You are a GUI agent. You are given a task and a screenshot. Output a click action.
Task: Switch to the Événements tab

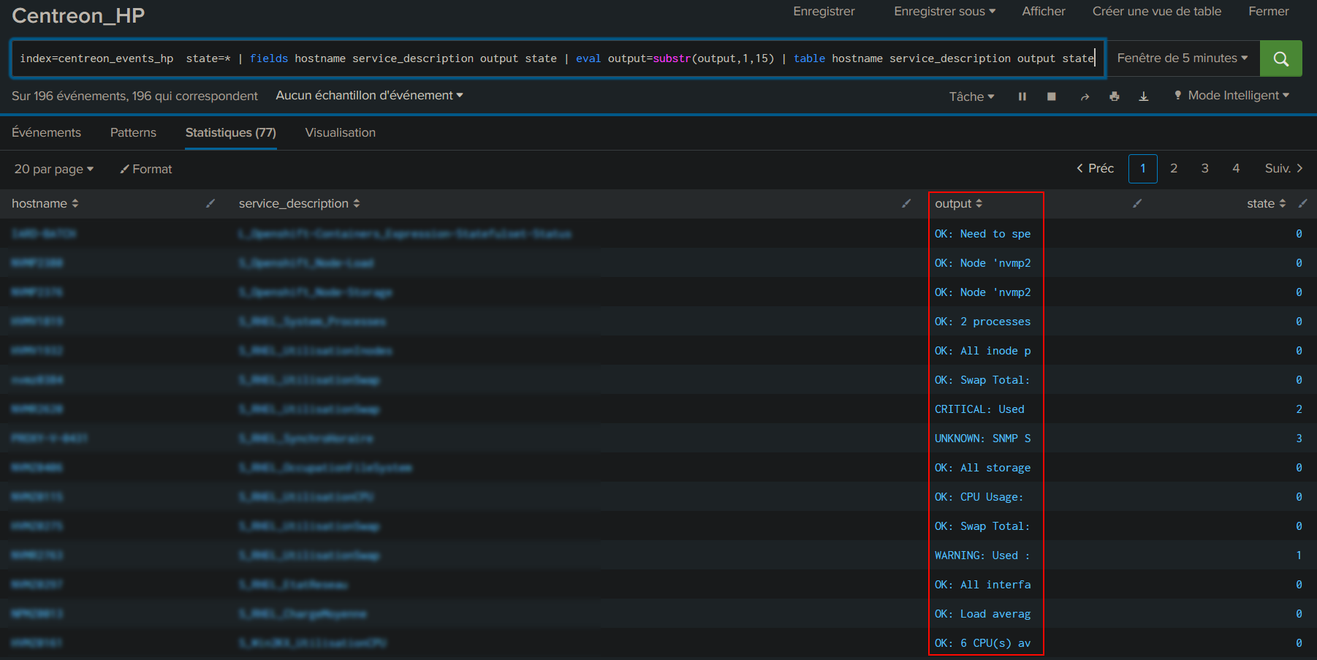click(46, 132)
